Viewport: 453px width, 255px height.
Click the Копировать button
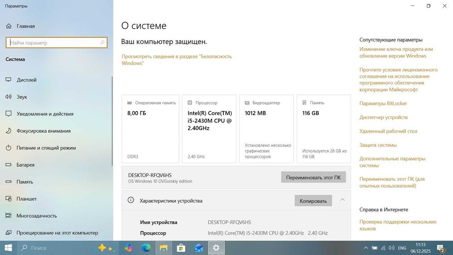tap(313, 201)
